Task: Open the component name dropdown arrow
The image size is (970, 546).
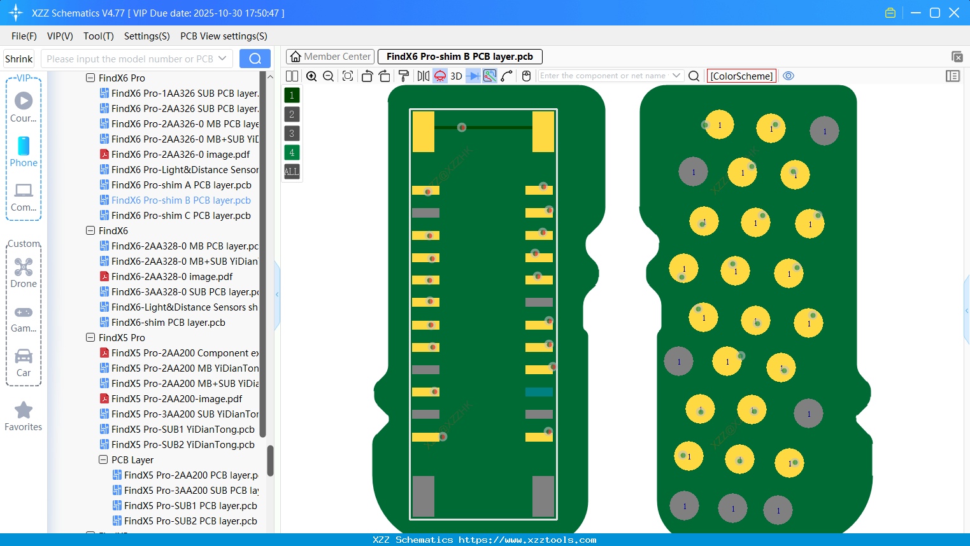Action: [x=676, y=76]
